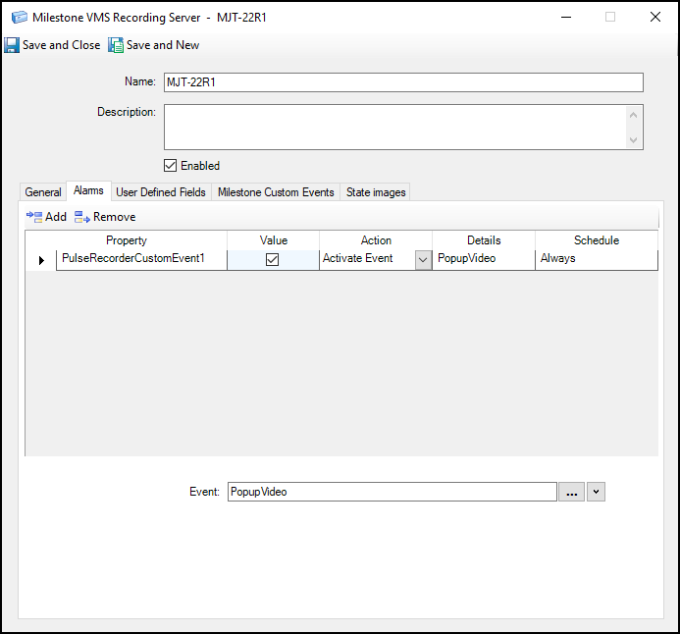Toggle the Enabled checkbox

point(170,166)
